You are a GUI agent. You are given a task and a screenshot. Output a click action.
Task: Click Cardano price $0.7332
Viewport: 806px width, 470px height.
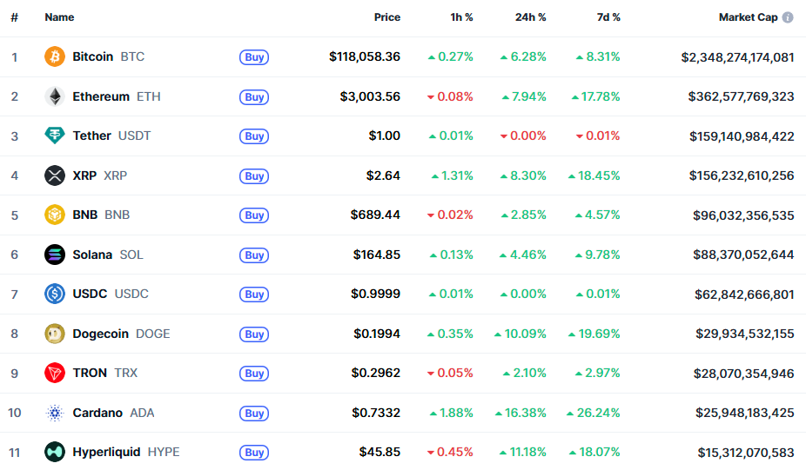click(x=376, y=413)
